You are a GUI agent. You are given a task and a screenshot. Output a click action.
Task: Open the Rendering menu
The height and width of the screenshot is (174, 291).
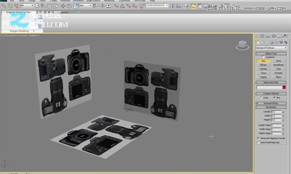(x=109, y=1)
